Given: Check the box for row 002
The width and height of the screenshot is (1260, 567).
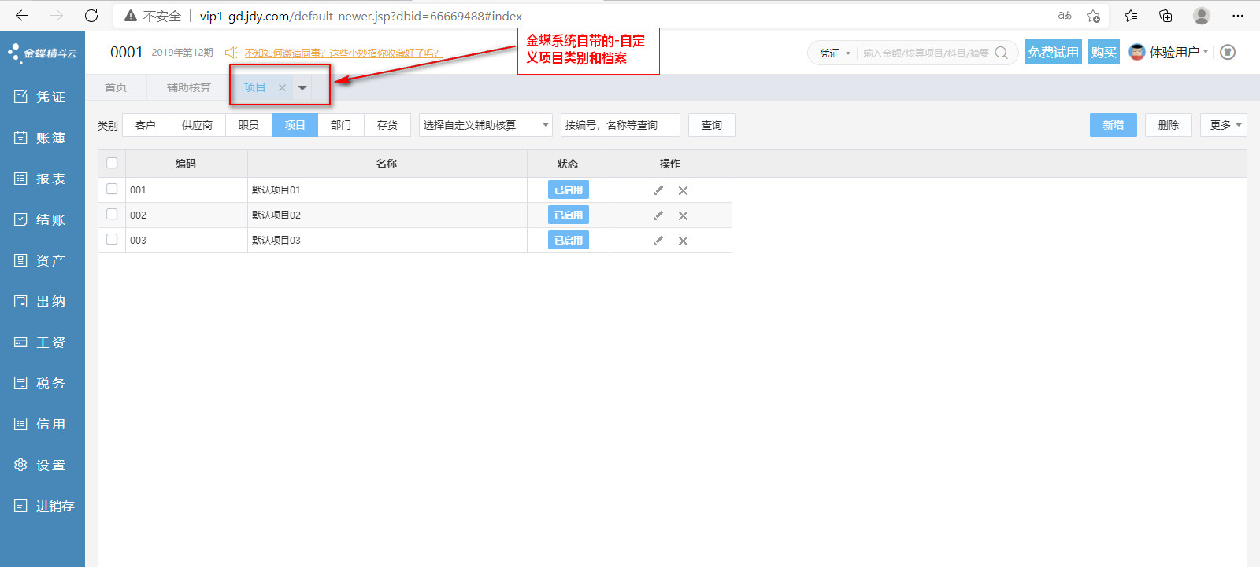Looking at the screenshot, I should click(x=112, y=214).
